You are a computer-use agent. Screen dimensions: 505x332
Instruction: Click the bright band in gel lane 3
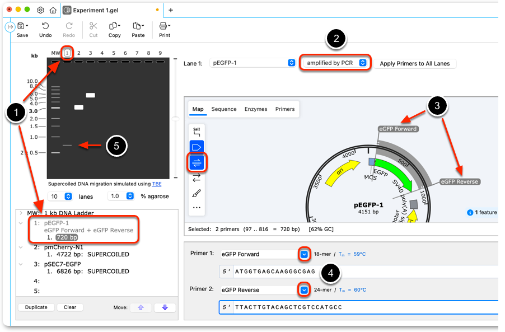[90, 95]
